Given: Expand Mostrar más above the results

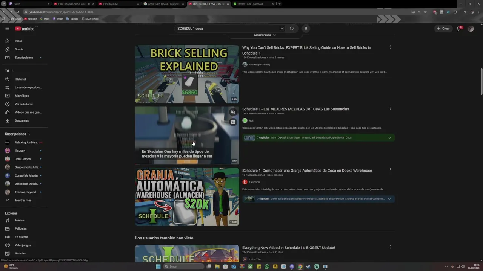Looking at the screenshot, I should [x=265, y=35].
